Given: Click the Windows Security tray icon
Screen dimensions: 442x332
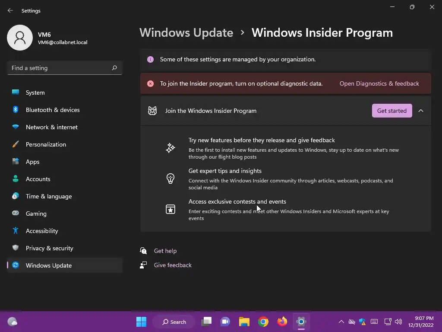Looking at the screenshot, I should pyautogui.click(x=362, y=322).
